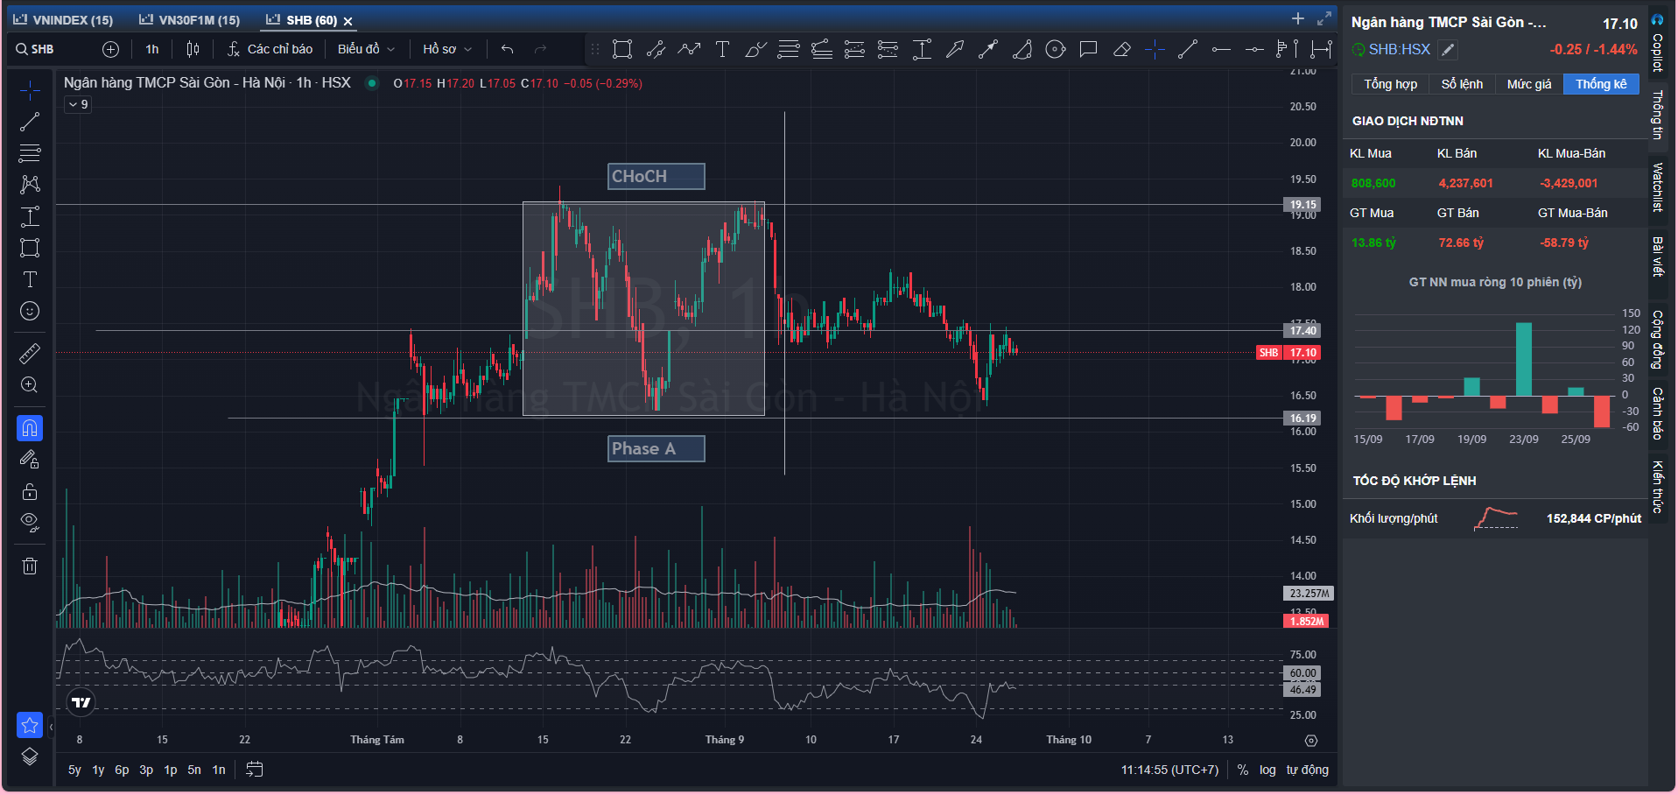The height and width of the screenshot is (795, 1678).
Task: Open the 'Sổ lệnh' tab
Action: [1462, 84]
